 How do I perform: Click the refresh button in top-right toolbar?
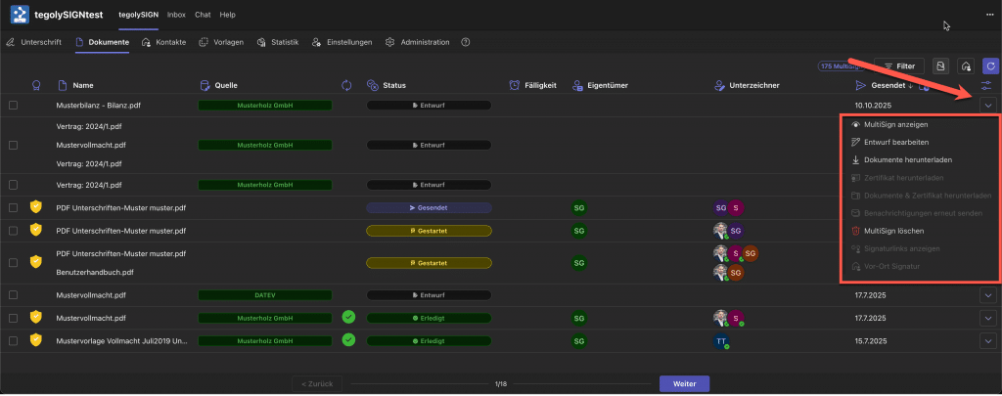pos(990,66)
